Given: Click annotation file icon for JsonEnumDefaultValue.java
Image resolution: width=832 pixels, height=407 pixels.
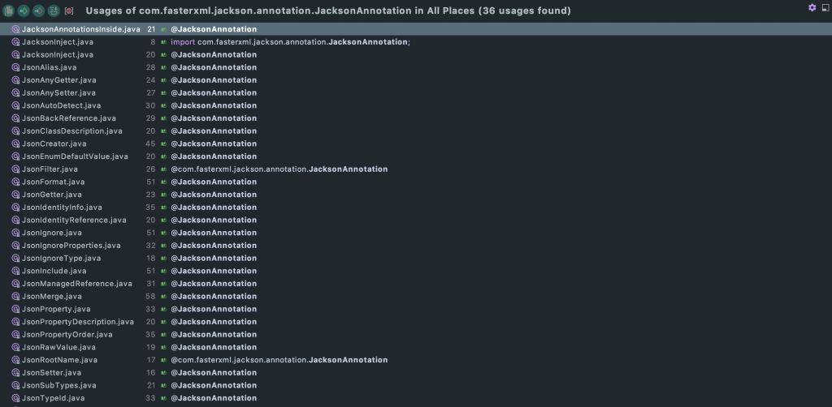Looking at the screenshot, I should coord(15,156).
